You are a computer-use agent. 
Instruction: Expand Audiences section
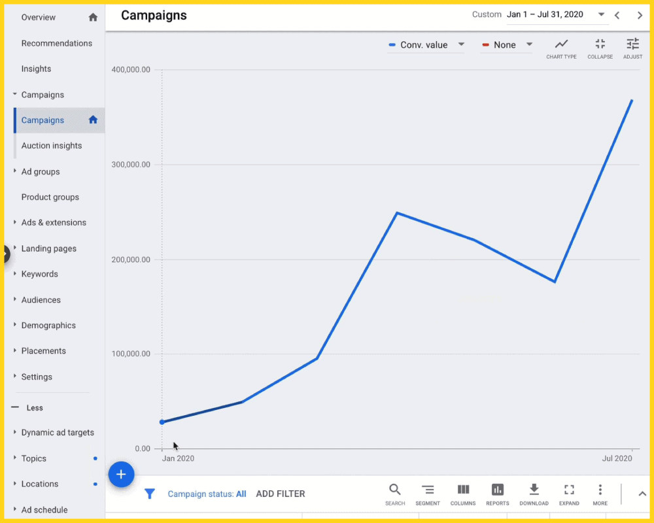[x=14, y=299]
